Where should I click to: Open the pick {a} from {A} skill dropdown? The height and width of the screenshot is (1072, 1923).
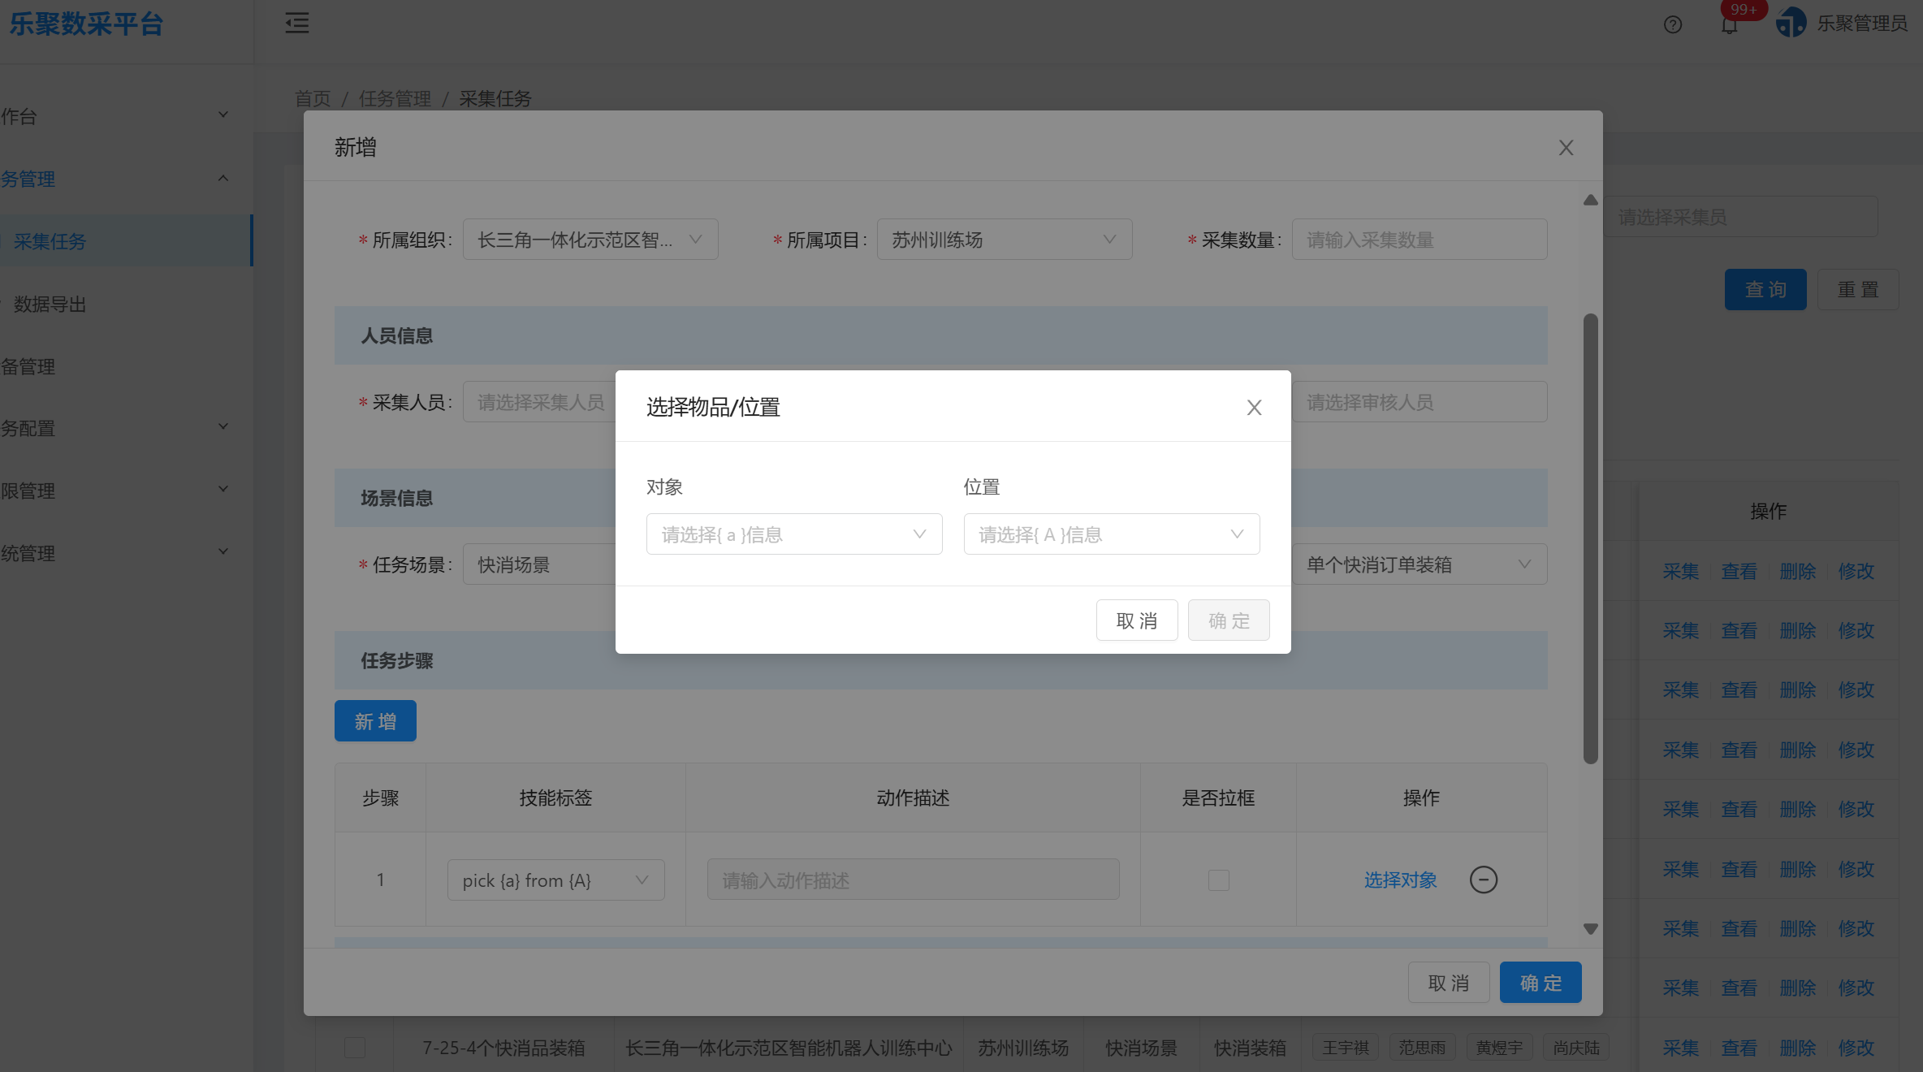pos(555,880)
